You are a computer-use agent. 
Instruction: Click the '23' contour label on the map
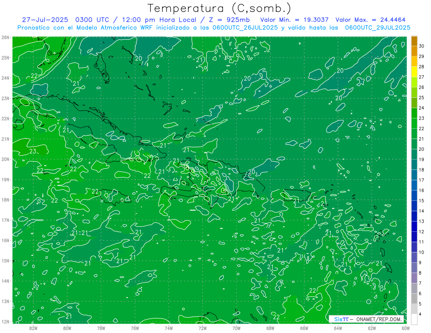[x=33, y=151]
